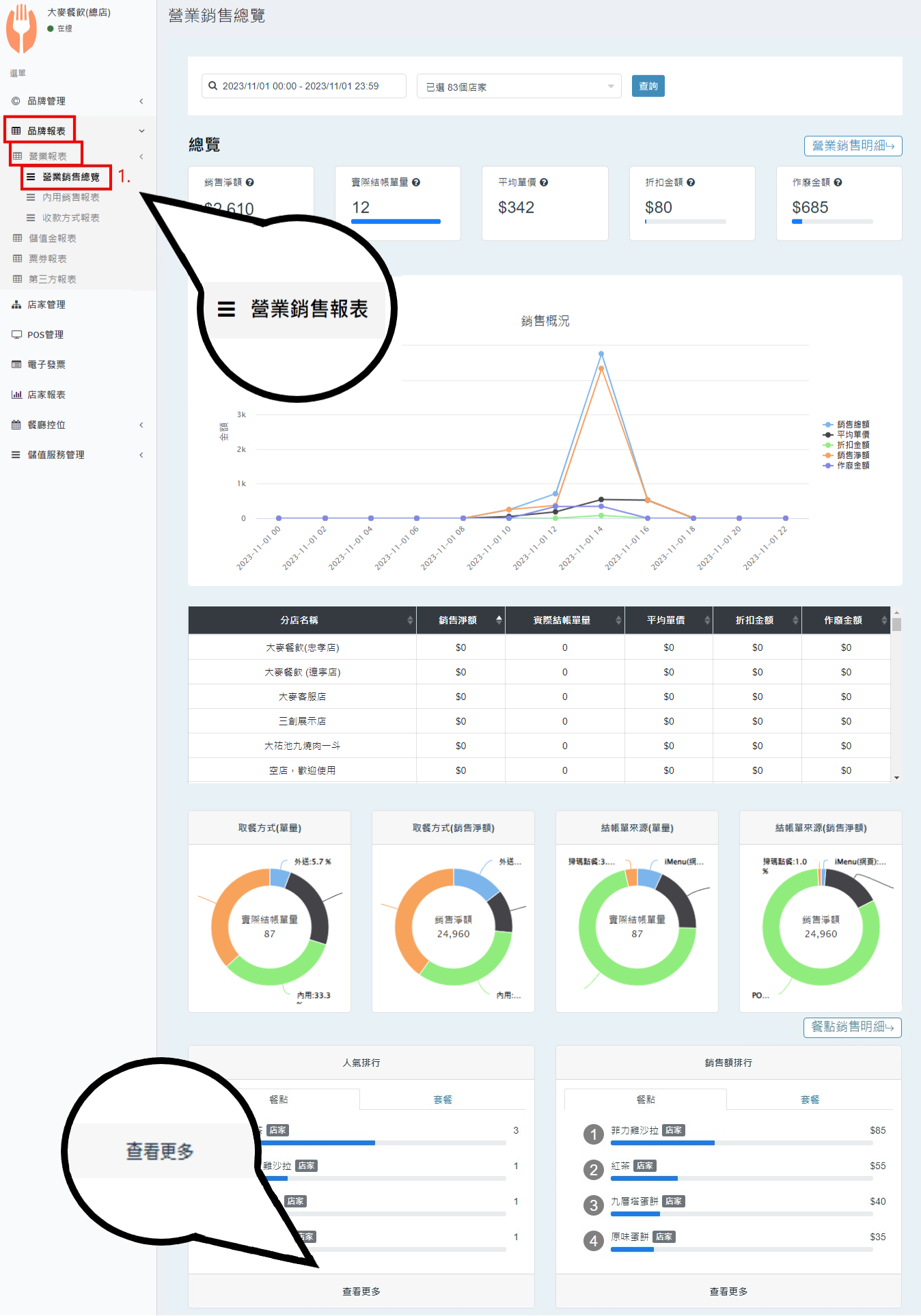Click the help icon next to 實際結帳單量

[416, 182]
